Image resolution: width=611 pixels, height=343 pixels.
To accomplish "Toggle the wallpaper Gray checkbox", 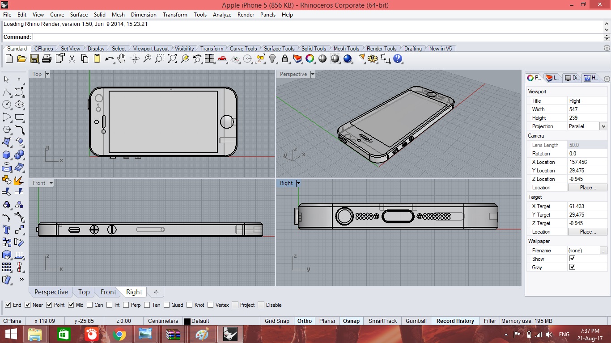I will pos(572,267).
